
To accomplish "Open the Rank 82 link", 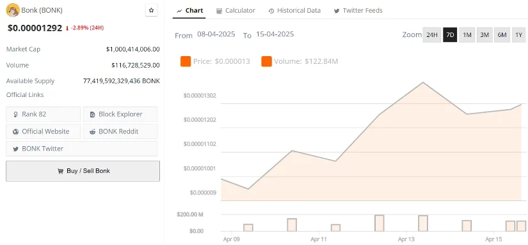I will (43, 114).
